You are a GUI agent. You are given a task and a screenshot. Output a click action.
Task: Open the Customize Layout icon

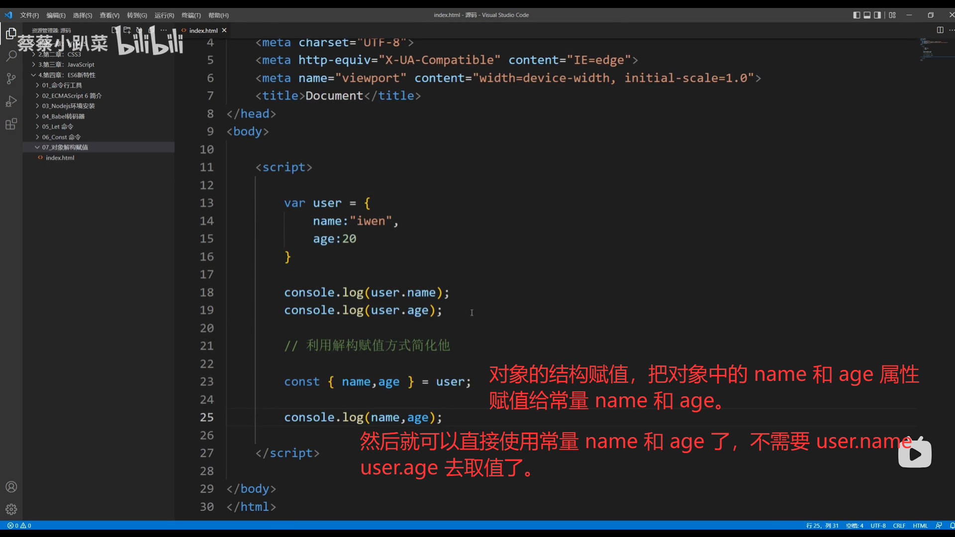coord(892,15)
